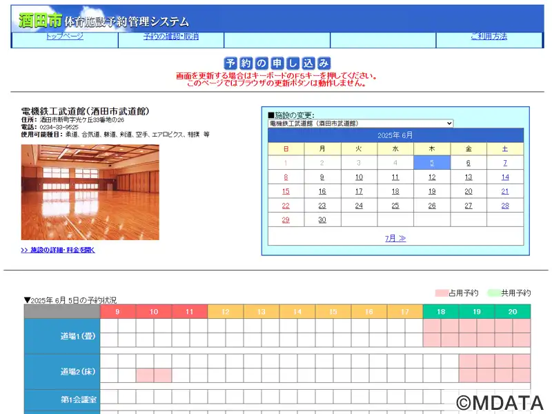This screenshot has height=414, width=552.
Task: Select June 26 in calendar
Action: click(x=432, y=206)
